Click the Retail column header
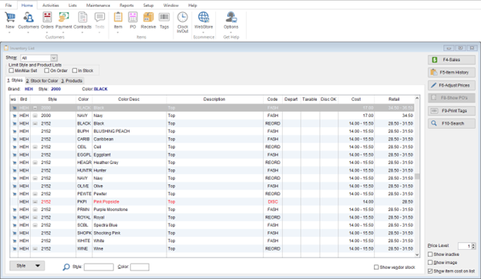 [x=394, y=99]
